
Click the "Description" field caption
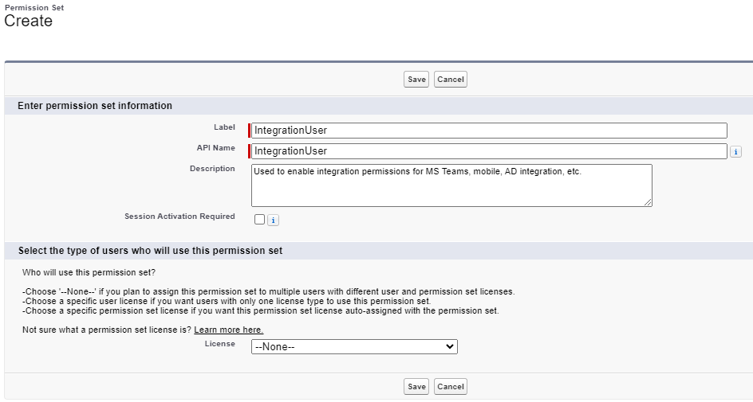pos(212,169)
